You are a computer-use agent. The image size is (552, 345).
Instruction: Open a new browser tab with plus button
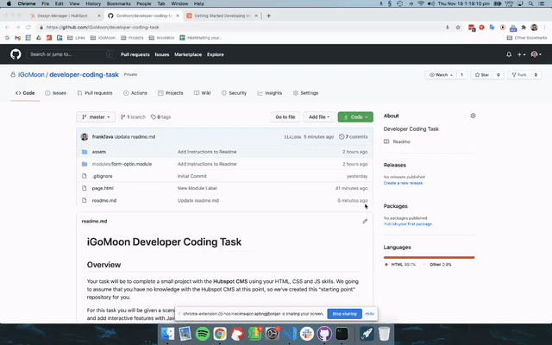(268, 16)
